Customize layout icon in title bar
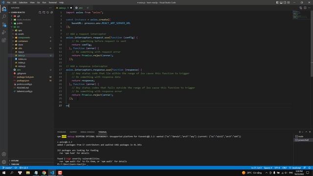Image resolution: width=313 pixels, height=176 pixels. tap(289, 2)
